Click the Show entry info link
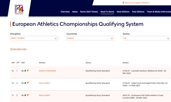This screenshot has width=171, height=102. [18, 49]
